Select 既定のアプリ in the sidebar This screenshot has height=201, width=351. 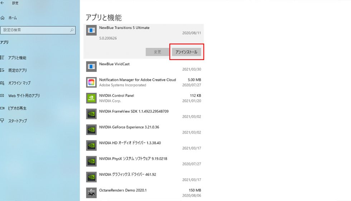pyautogui.click(x=18, y=70)
